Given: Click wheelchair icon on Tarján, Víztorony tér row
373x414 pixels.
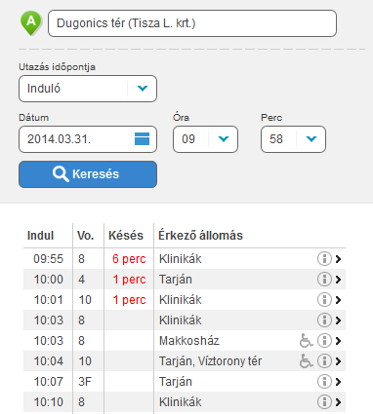Looking at the screenshot, I should [306, 361].
